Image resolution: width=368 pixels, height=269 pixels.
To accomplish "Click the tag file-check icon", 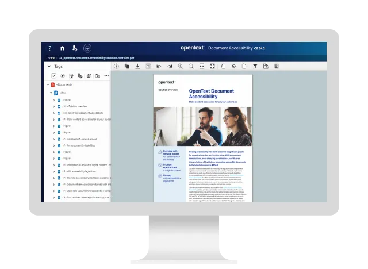I will tap(80, 76).
